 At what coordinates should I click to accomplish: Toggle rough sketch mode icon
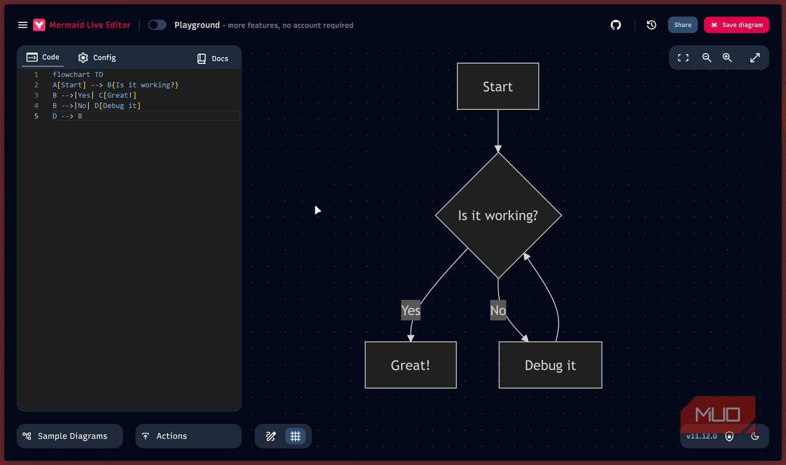pyautogui.click(x=271, y=436)
